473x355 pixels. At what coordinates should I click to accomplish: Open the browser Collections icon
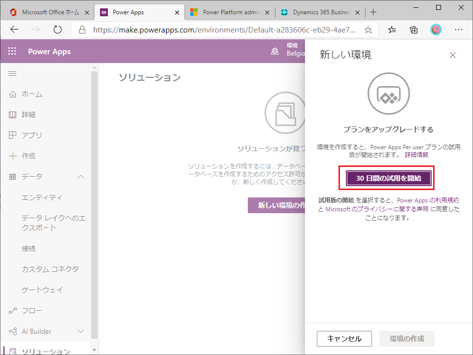(x=414, y=30)
